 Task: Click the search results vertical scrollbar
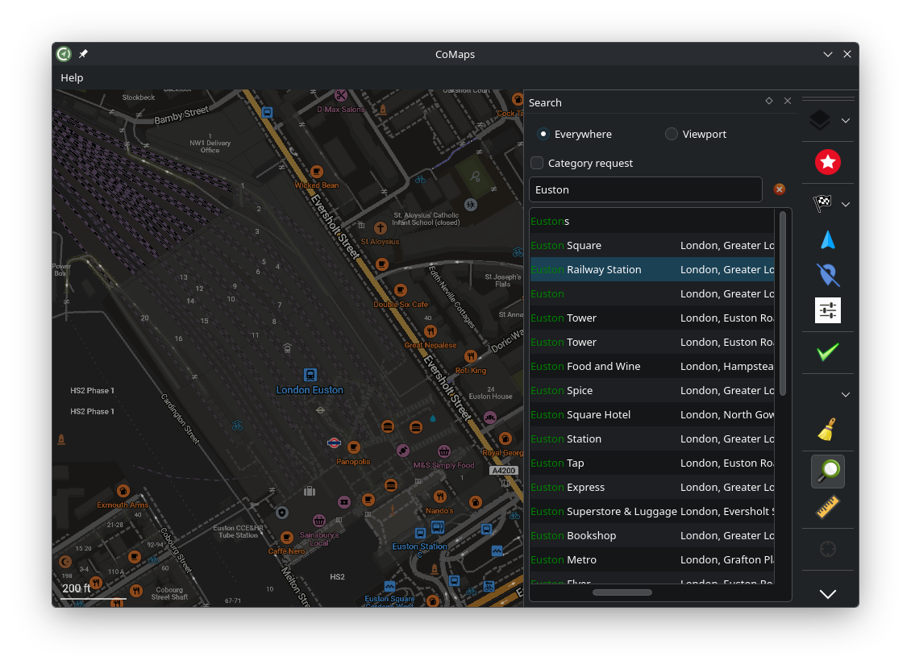point(783,304)
